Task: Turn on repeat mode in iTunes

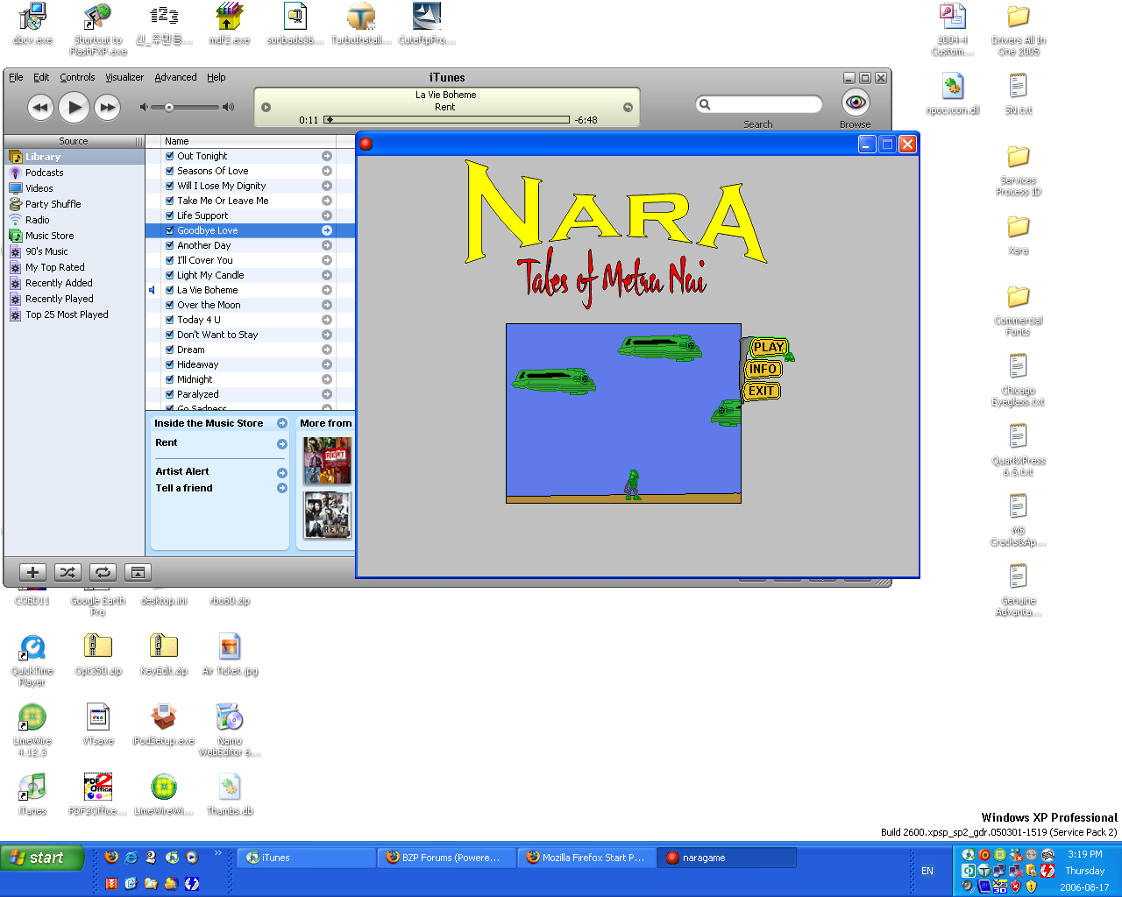Action: pyautogui.click(x=103, y=572)
